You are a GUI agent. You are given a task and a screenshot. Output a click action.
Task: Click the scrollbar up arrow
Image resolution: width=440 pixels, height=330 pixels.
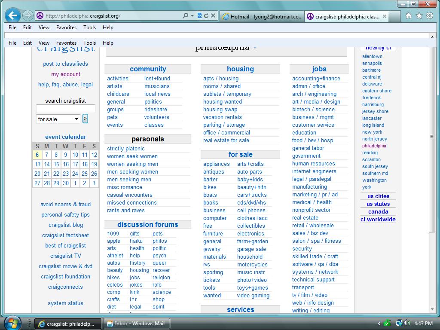click(432, 37)
